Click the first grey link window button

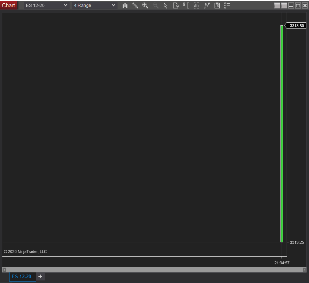tap(277, 5)
